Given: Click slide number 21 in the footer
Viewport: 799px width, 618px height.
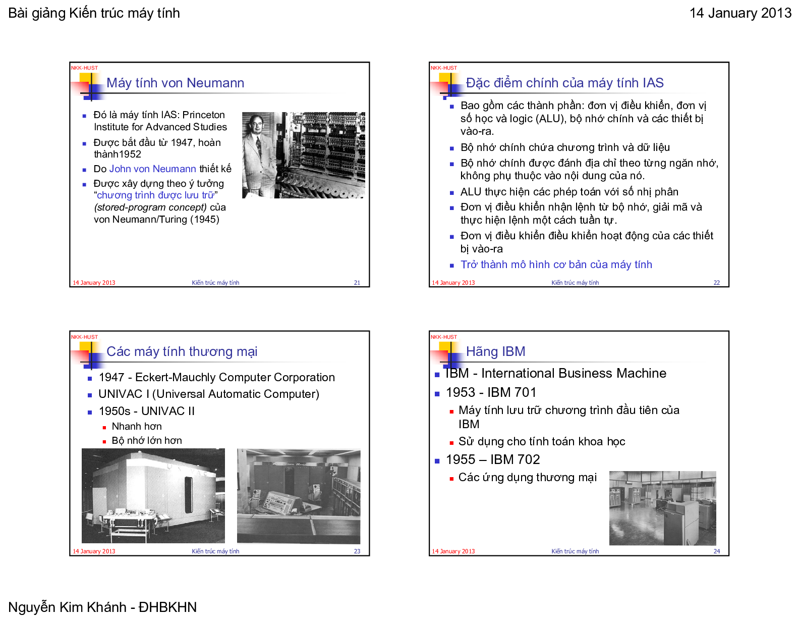Looking at the screenshot, I should tap(357, 283).
